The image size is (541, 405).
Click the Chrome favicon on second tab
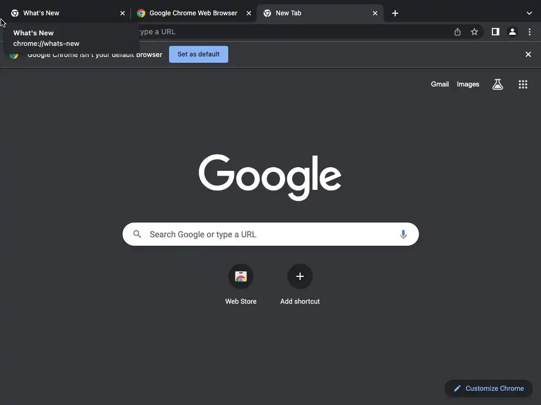click(x=141, y=13)
